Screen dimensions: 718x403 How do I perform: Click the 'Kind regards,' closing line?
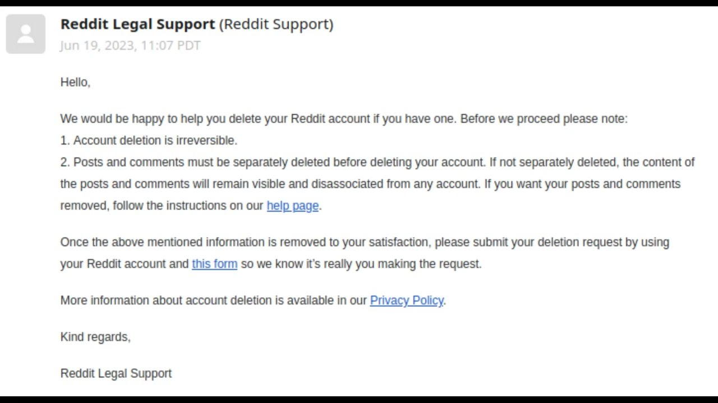(x=95, y=337)
